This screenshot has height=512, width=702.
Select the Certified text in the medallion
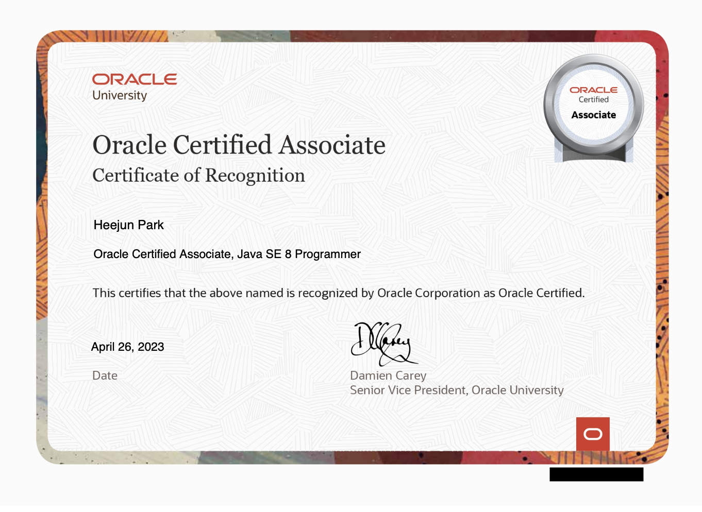point(593,100)
